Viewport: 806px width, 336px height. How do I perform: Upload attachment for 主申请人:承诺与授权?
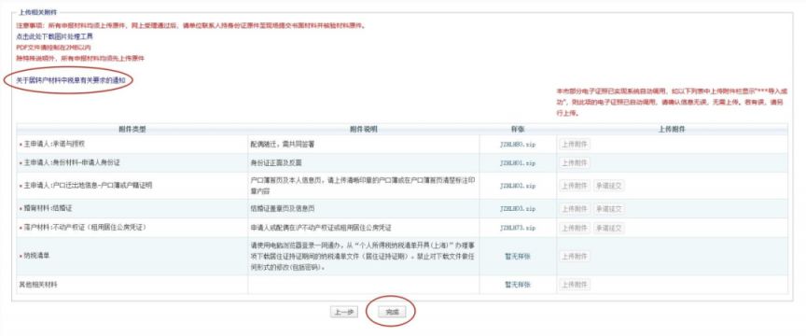[575, 145]
